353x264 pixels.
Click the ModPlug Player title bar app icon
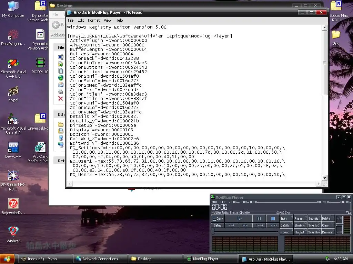tap(213, 197)
